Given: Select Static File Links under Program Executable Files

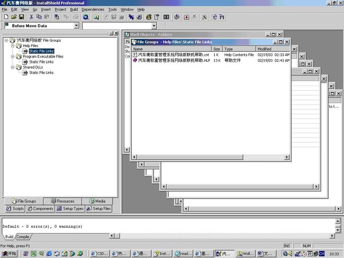Looking at the screenshot, I should (x=41, y=62).
